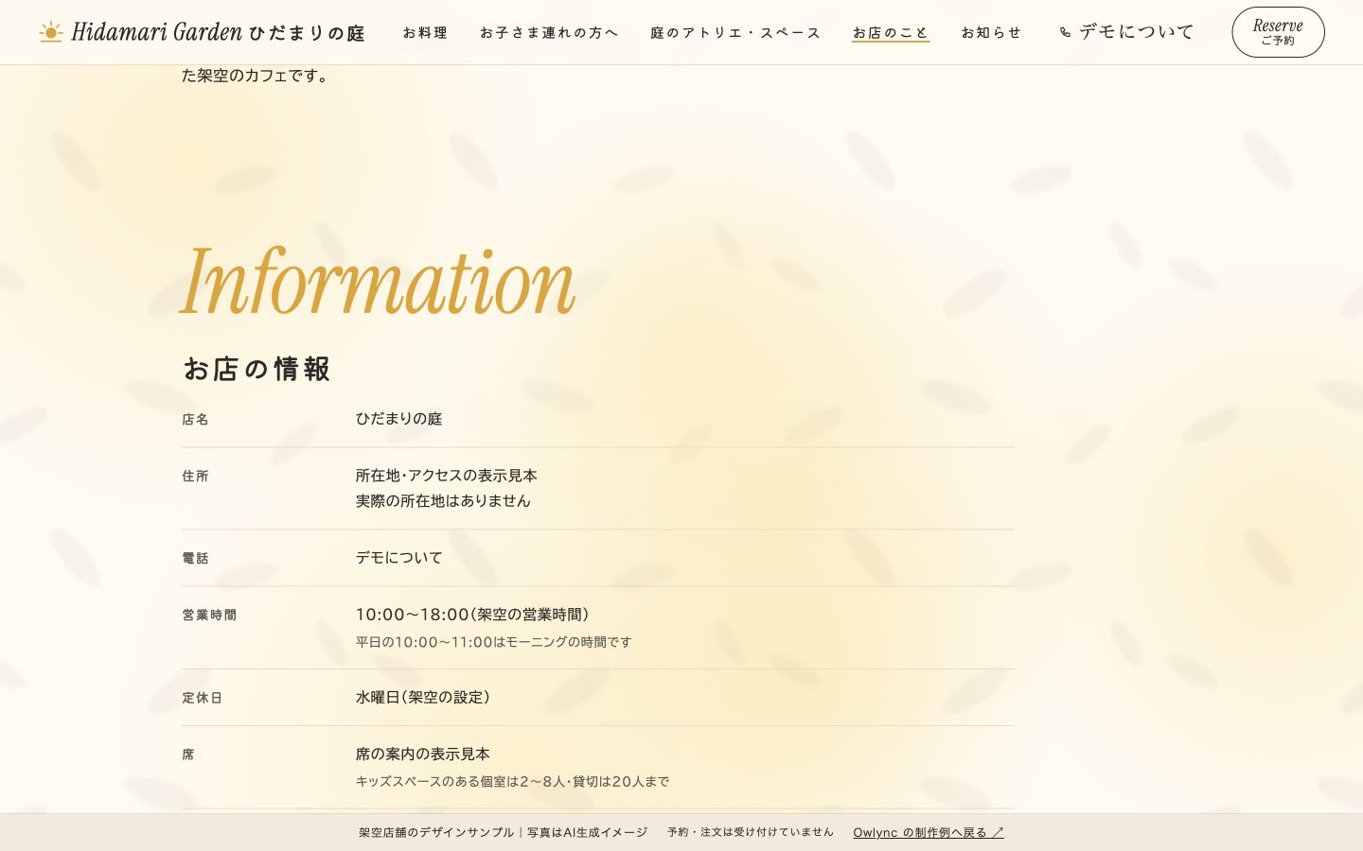
Task: Click the Reserve ご予約 button
Action: (x=1278, y=32)
